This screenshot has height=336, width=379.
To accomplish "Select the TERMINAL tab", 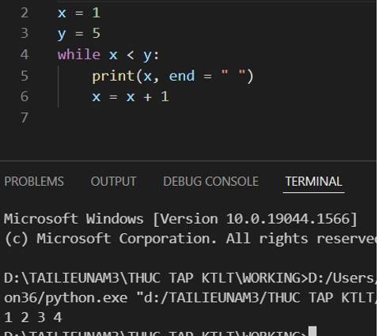I will click(x=313, y=181).
